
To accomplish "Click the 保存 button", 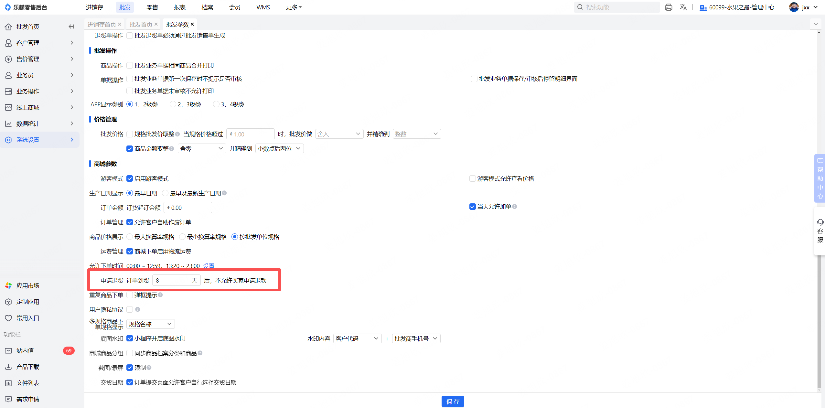I will [453, 401].
